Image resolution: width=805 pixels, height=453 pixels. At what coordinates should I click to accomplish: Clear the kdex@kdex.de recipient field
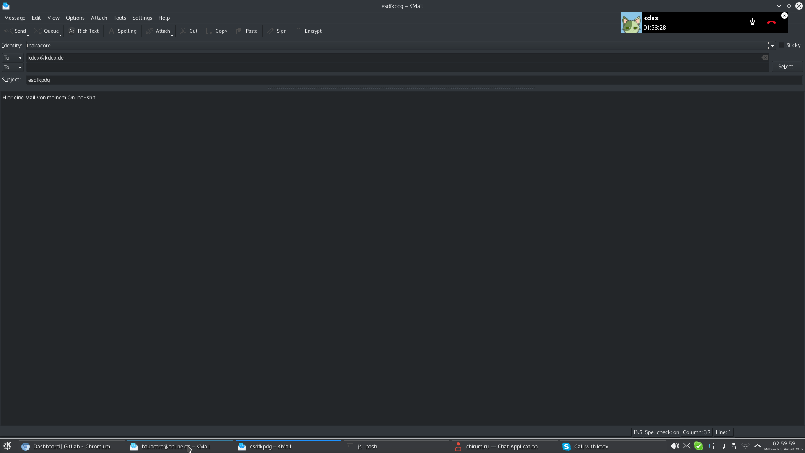click(x=765, y=58)
